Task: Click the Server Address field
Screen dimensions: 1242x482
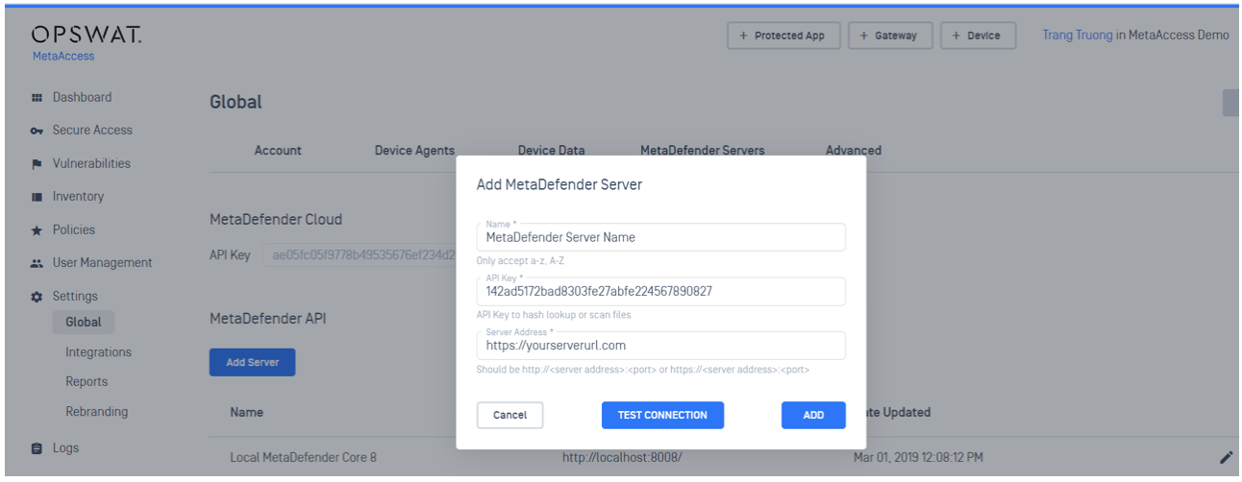Action: [661, 346]
